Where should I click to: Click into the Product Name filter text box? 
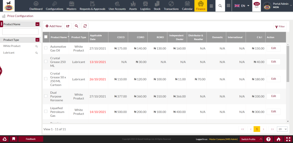[20, 32]
